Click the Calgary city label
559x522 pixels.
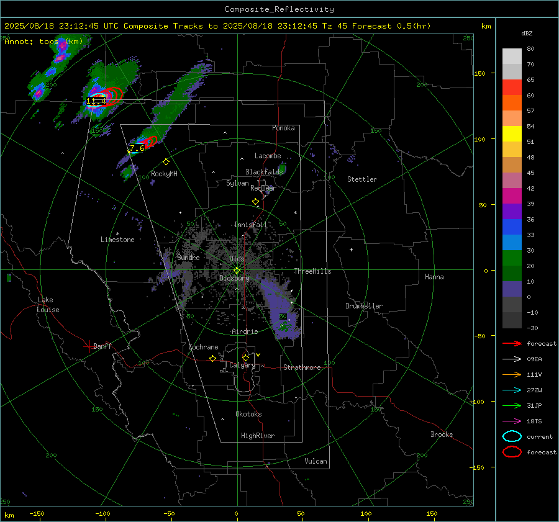pyautogui.click(x=242, y=365)
